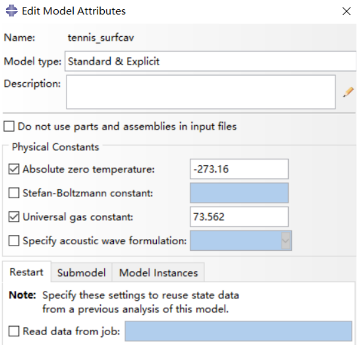Uncheck Universal gas constant checkbox
This screenshot has height=345, width=357.
[x=14, y=217]
